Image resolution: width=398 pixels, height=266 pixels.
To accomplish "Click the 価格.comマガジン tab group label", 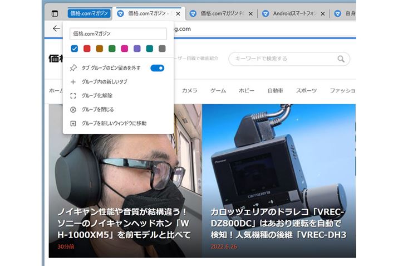I will coord(89,13).
